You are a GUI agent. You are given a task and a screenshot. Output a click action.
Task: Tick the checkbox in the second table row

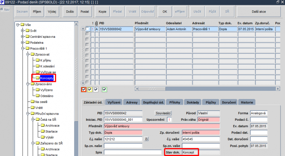tap(87, 34)
